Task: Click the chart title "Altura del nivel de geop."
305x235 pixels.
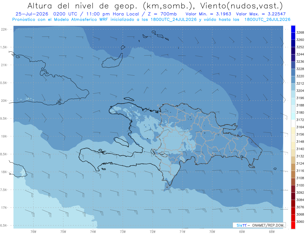Action: pyautogui.click(x=82, y=6)
